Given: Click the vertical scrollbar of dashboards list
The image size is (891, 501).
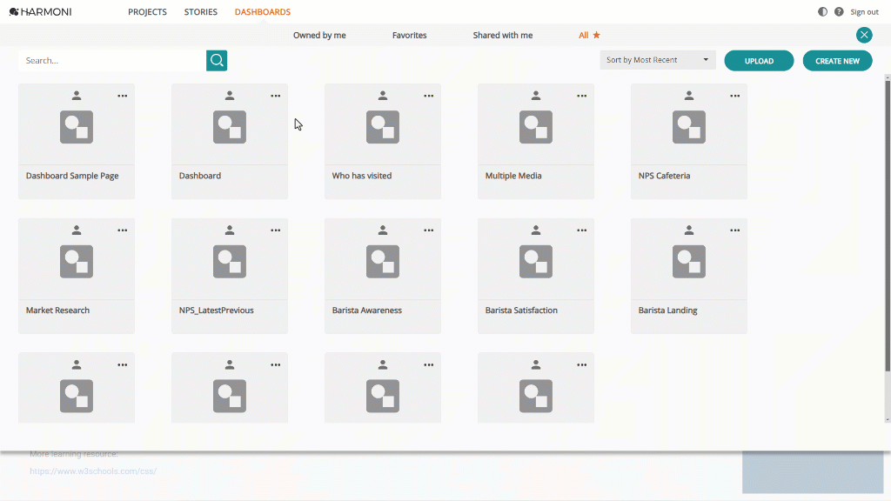Looking at the screenshot, I should pos(887,226).
